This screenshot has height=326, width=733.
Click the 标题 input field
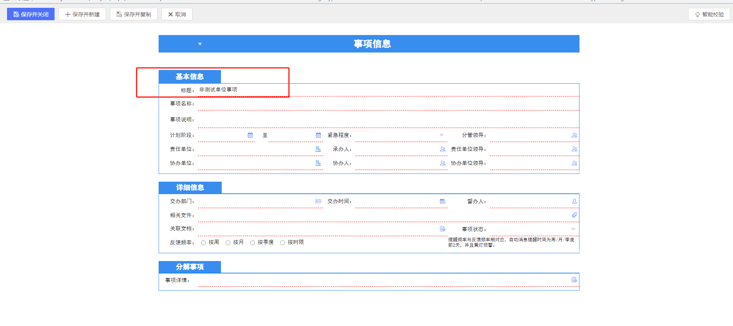pos(388,90)
